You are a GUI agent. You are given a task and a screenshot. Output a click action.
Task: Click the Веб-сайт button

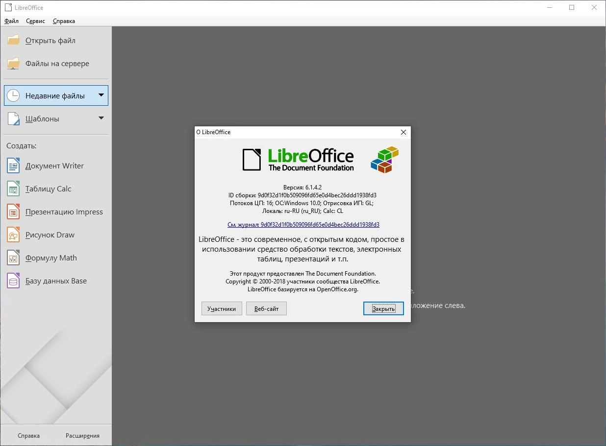pos(266,308)
